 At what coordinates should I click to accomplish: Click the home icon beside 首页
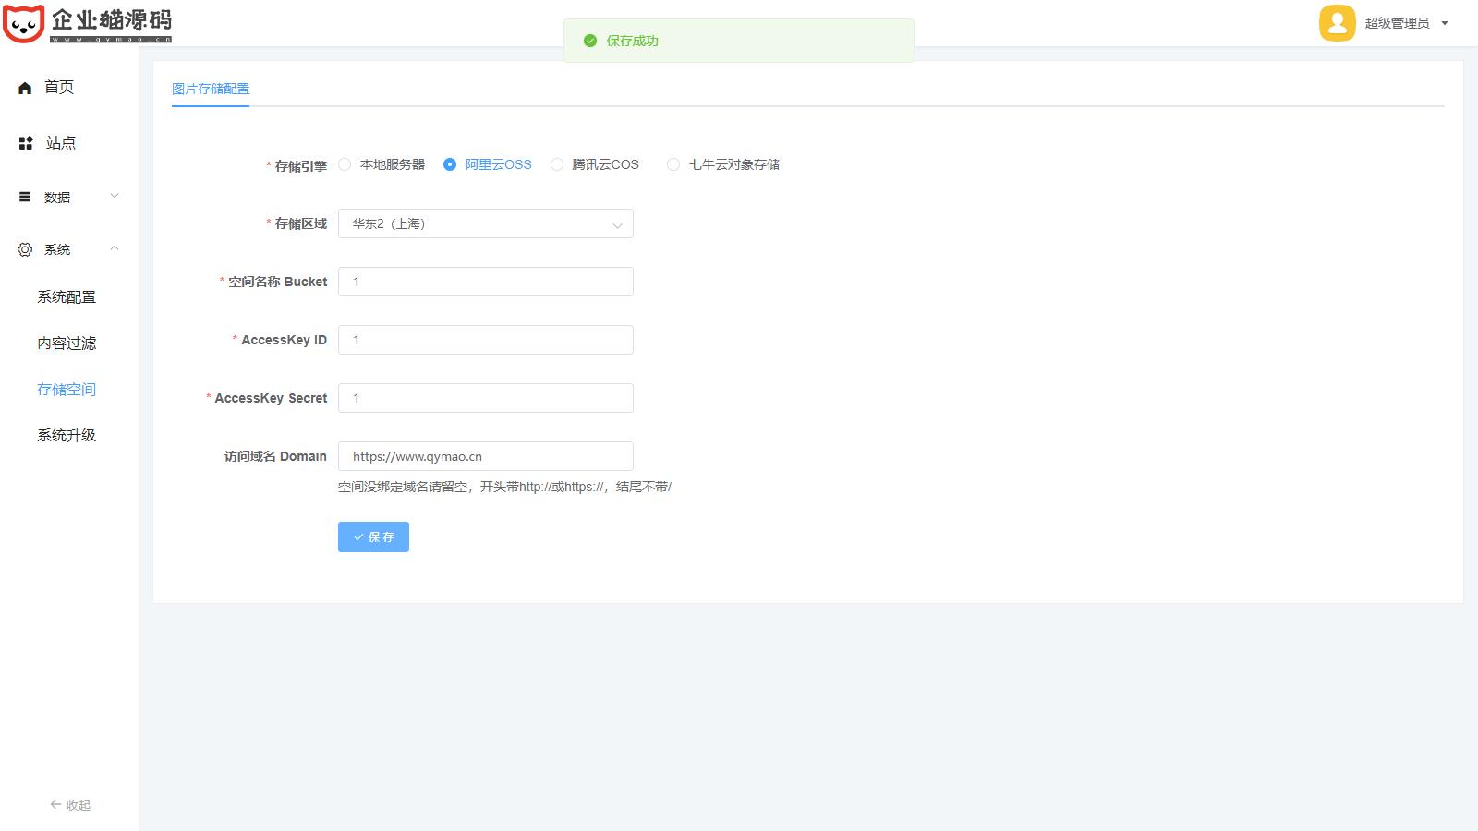coord(25,88)
